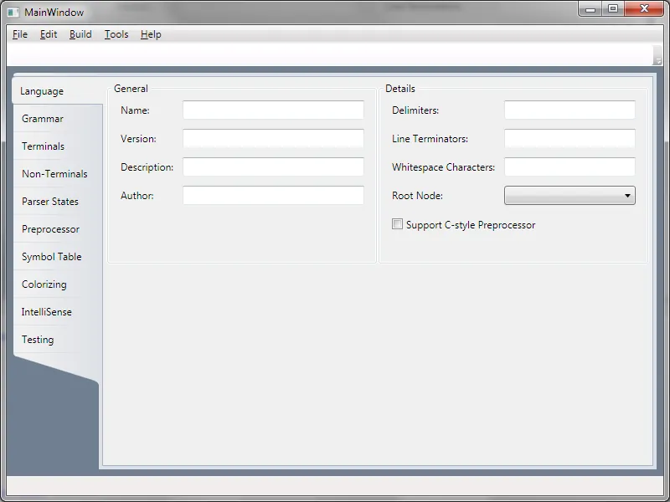This screenshot has height=502, width=670.
Task: Select the Testing tab
Action: (x=58, y=340)
